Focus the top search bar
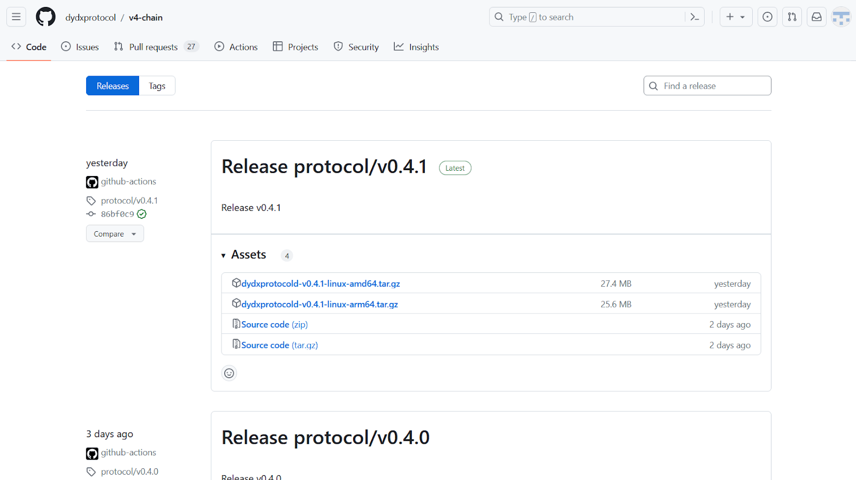The image size is (856, 480). point(597,17)
